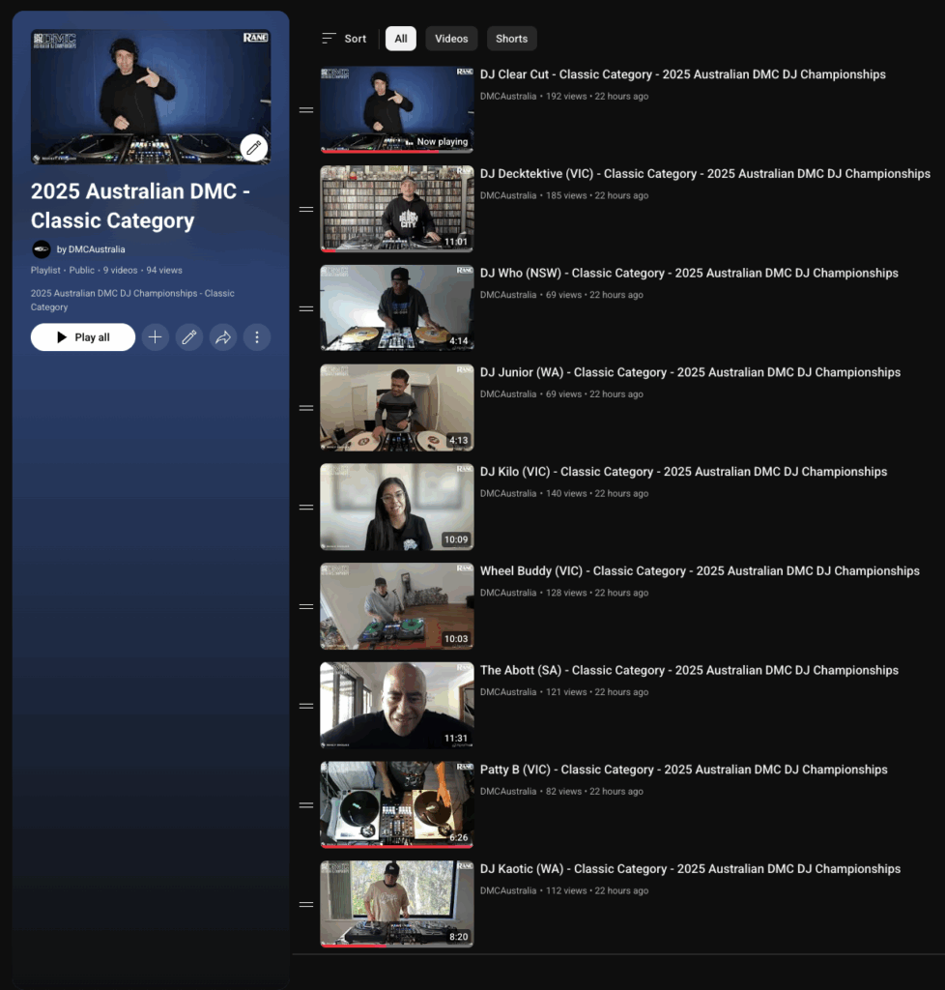Click drag handle beside DJ Kilo video
945x990 pixels.
click(306, 508)
